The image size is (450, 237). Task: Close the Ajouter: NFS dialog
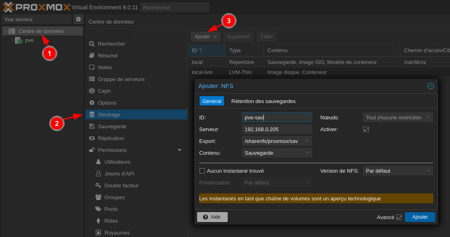click(x=431, y=86)
